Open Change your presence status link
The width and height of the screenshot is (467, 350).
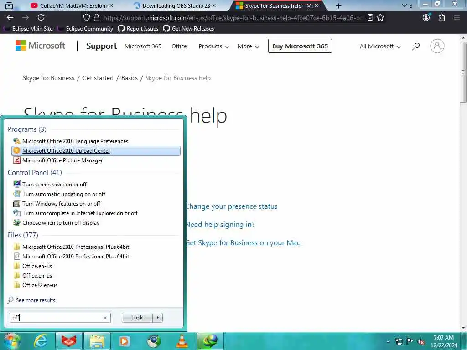tap(231, 206)
